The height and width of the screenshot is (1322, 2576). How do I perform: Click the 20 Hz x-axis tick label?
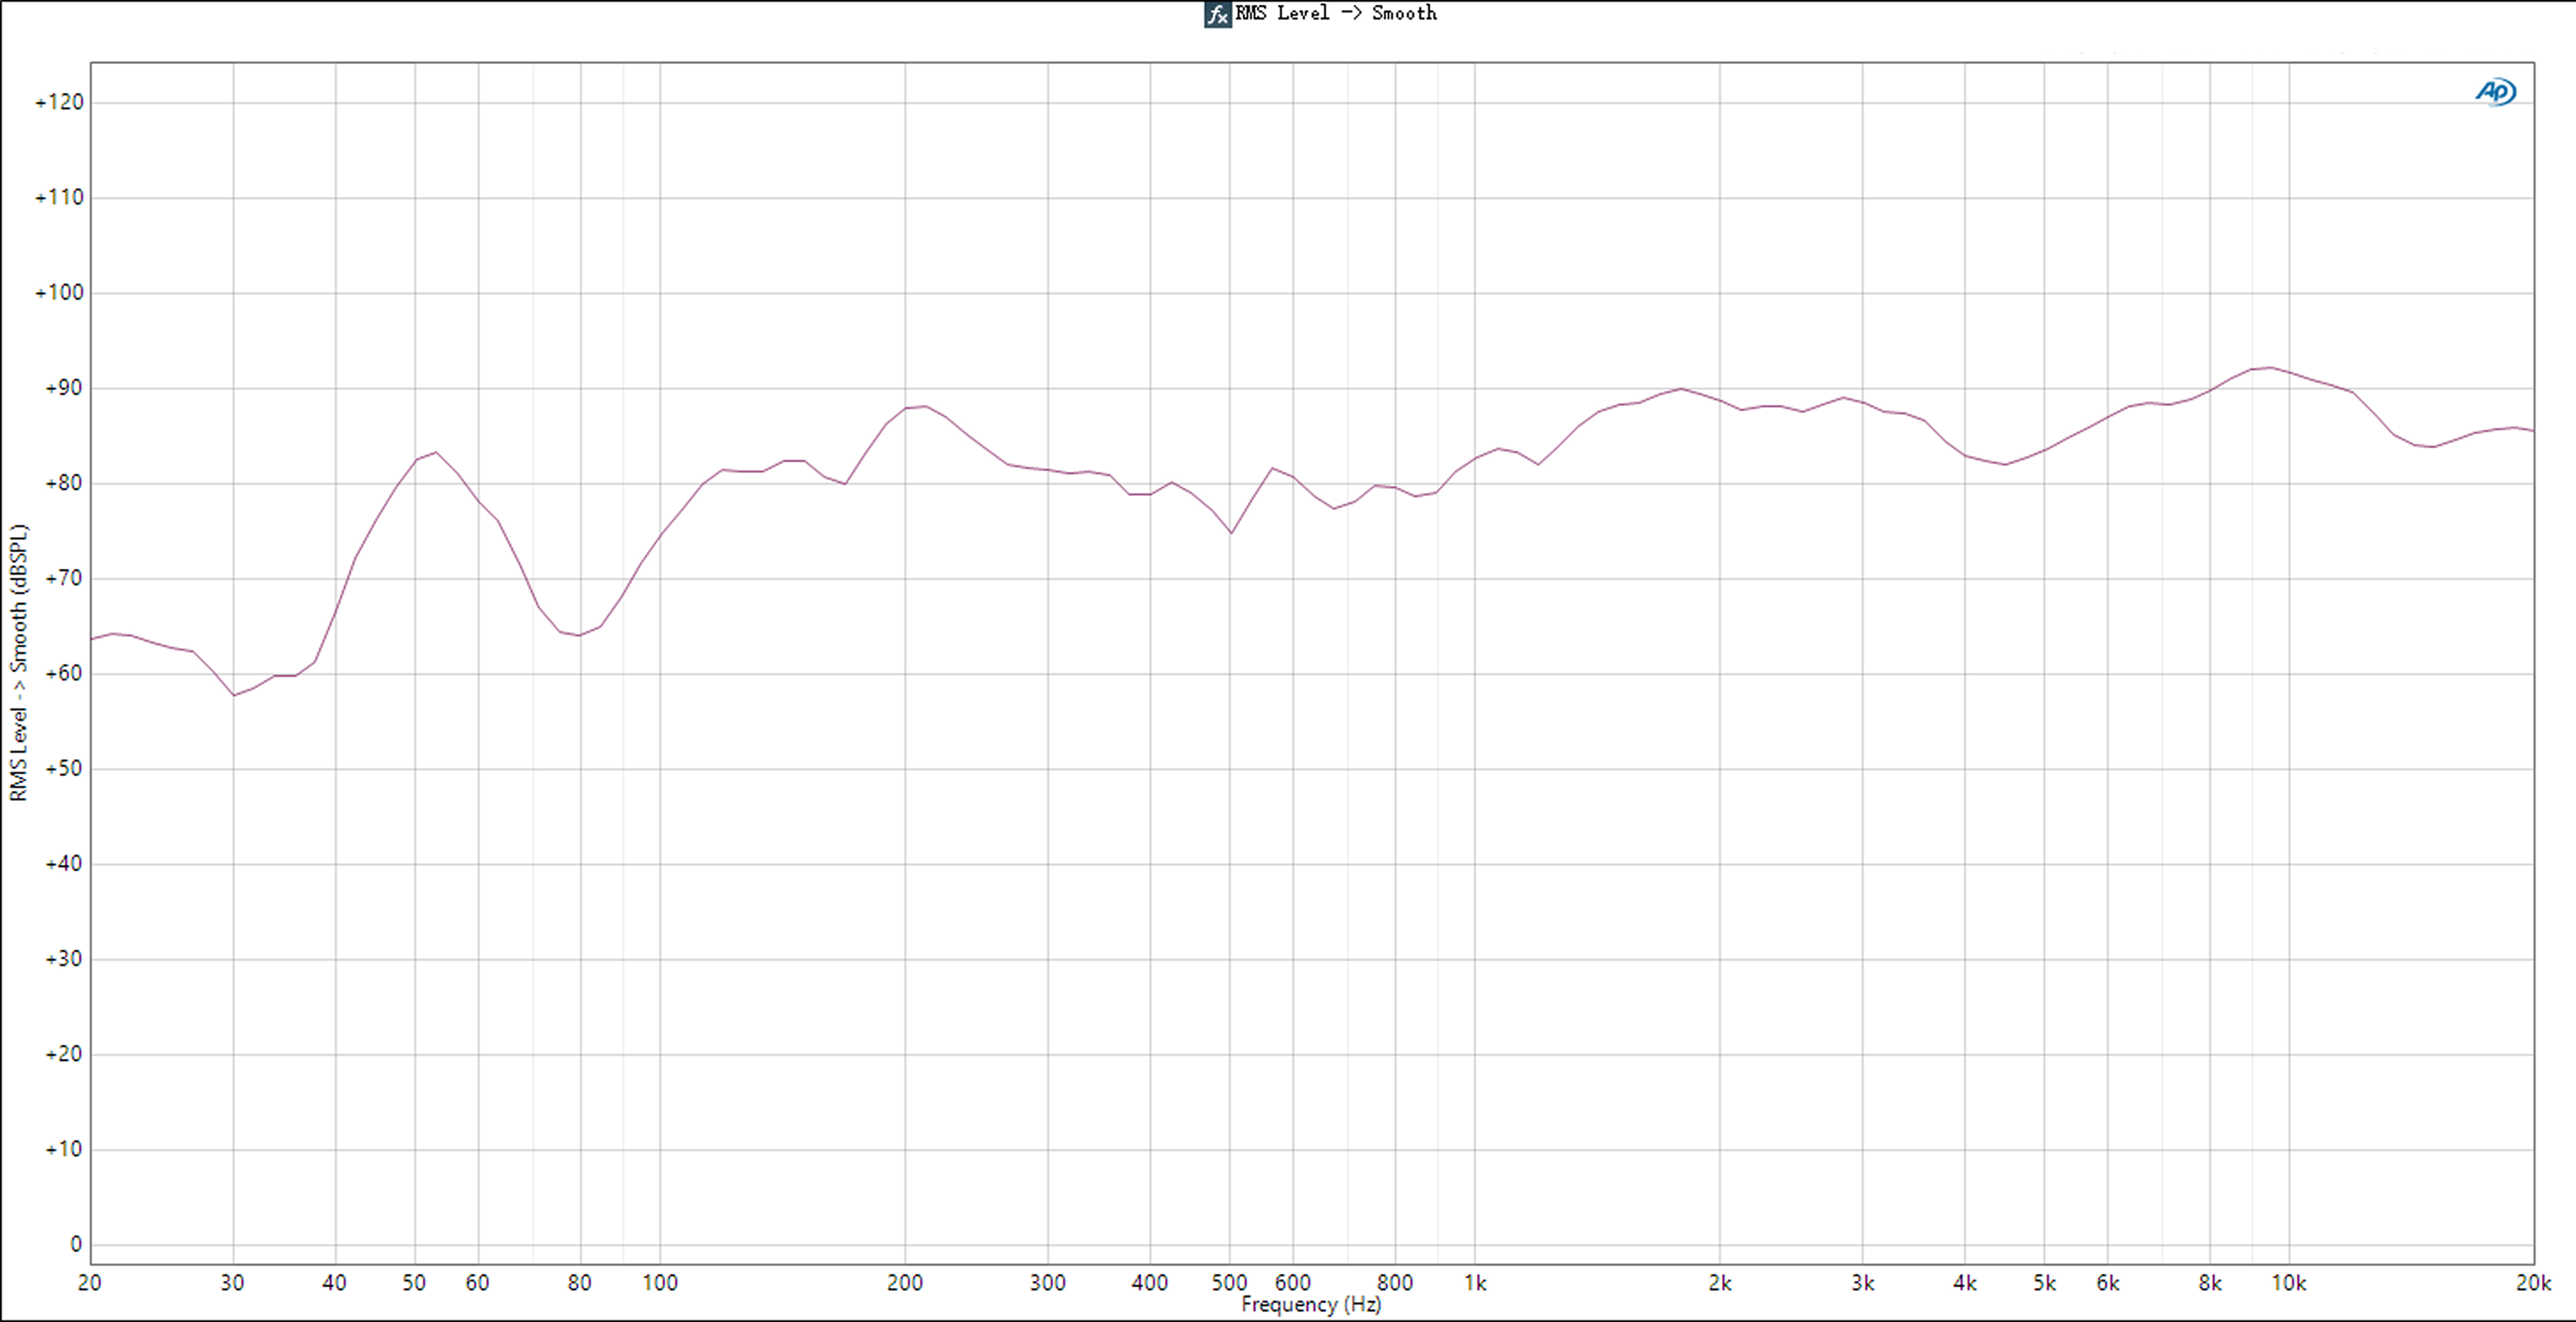point(90,1283)
